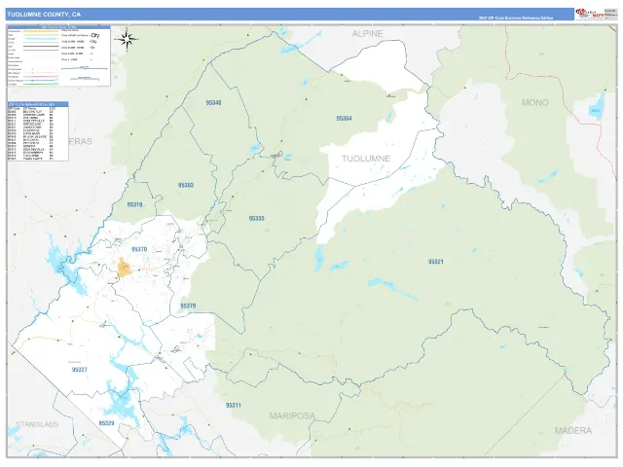Click the TUOLUMNE county label
This screenshot has height=467, width=623.
[x=366, y=159]
